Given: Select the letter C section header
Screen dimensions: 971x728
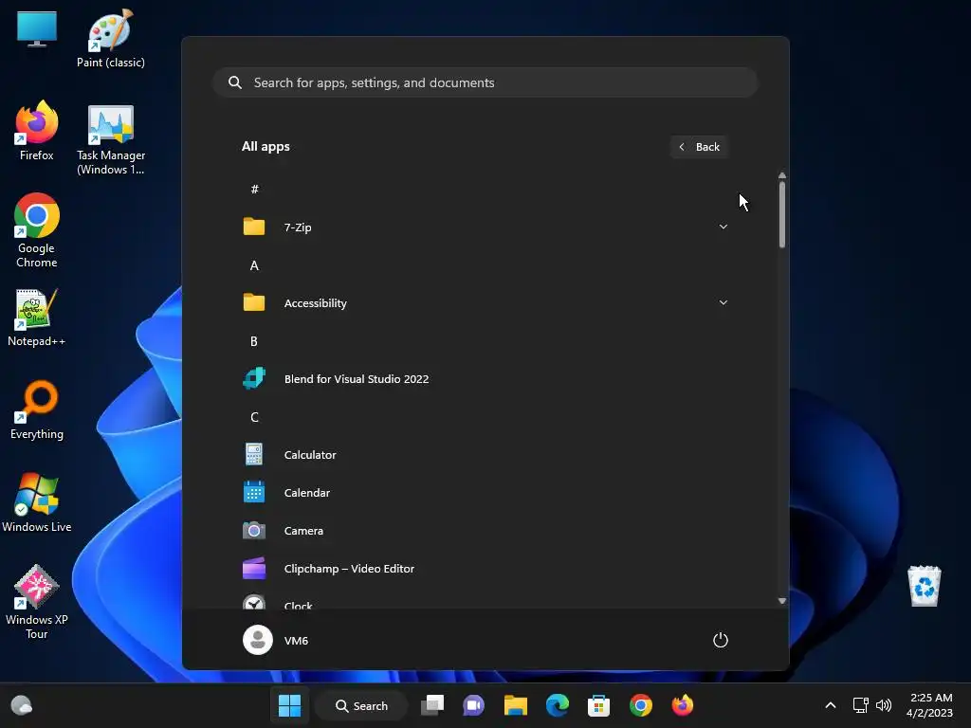Looking at the screenshot, I should click(254, 417).
